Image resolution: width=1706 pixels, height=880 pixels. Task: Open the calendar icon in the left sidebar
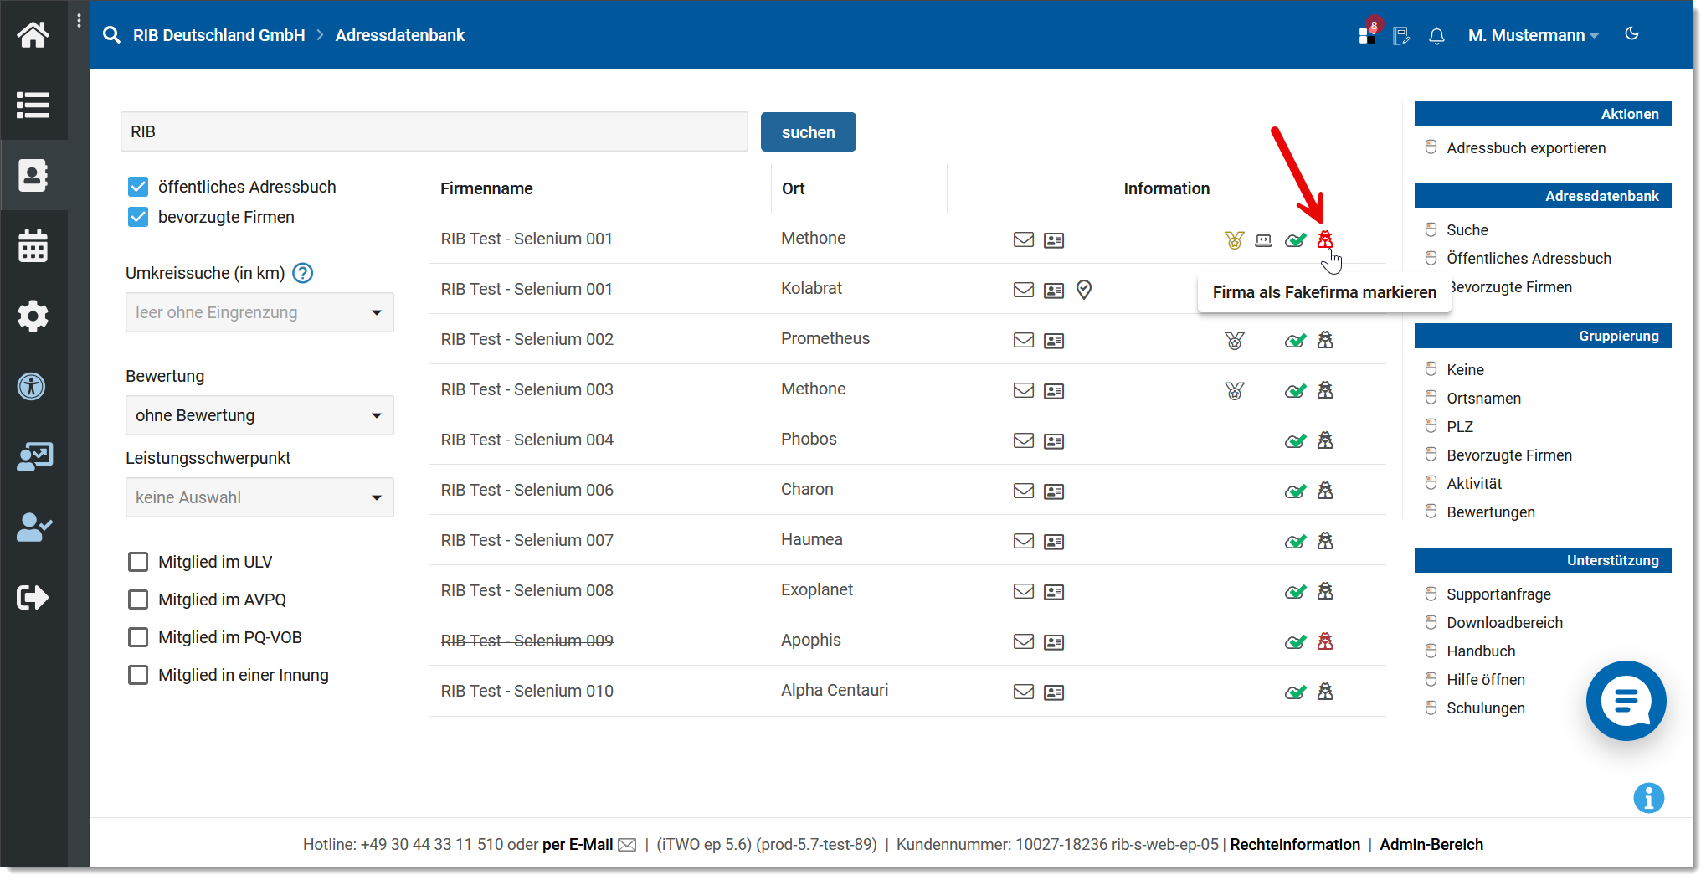33,246
